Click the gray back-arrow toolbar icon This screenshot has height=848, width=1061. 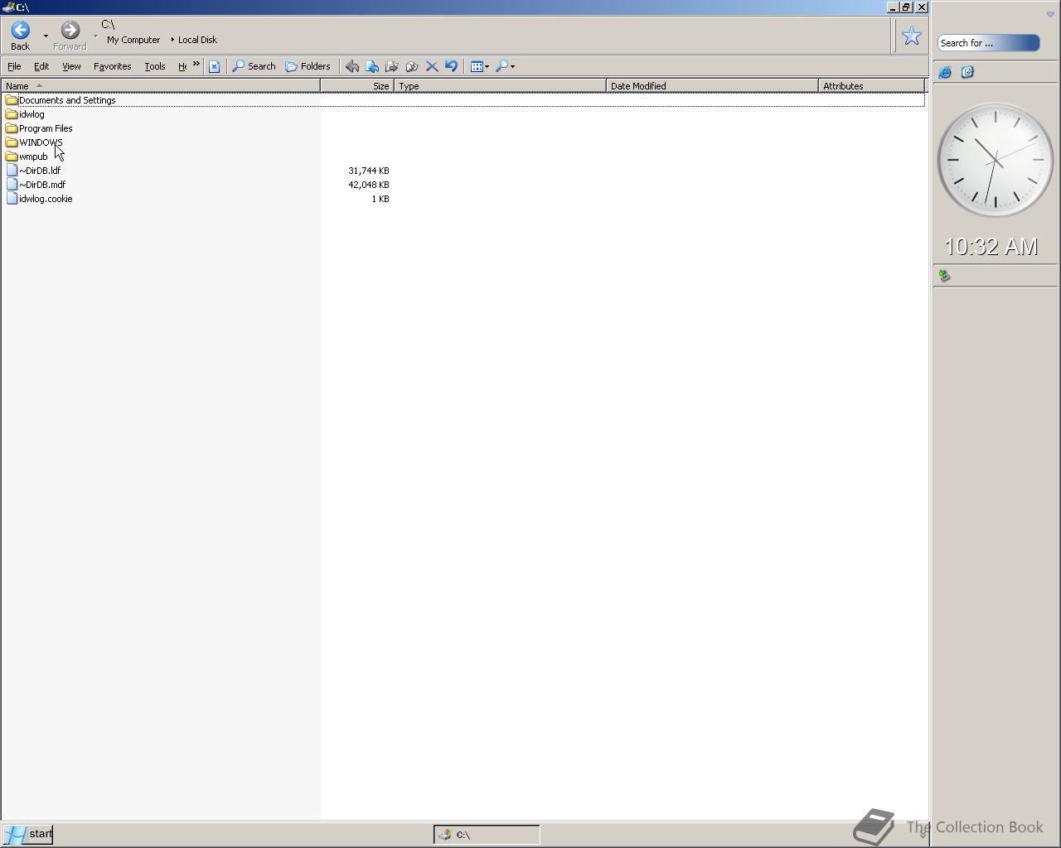pos(352,66)
